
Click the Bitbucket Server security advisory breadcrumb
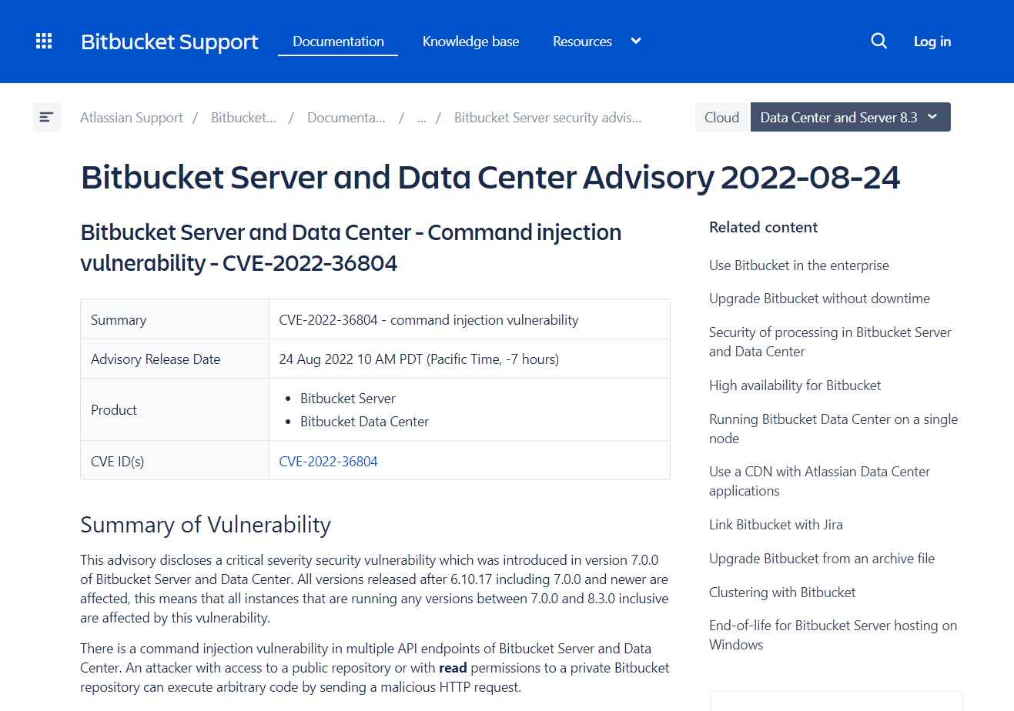547,117
